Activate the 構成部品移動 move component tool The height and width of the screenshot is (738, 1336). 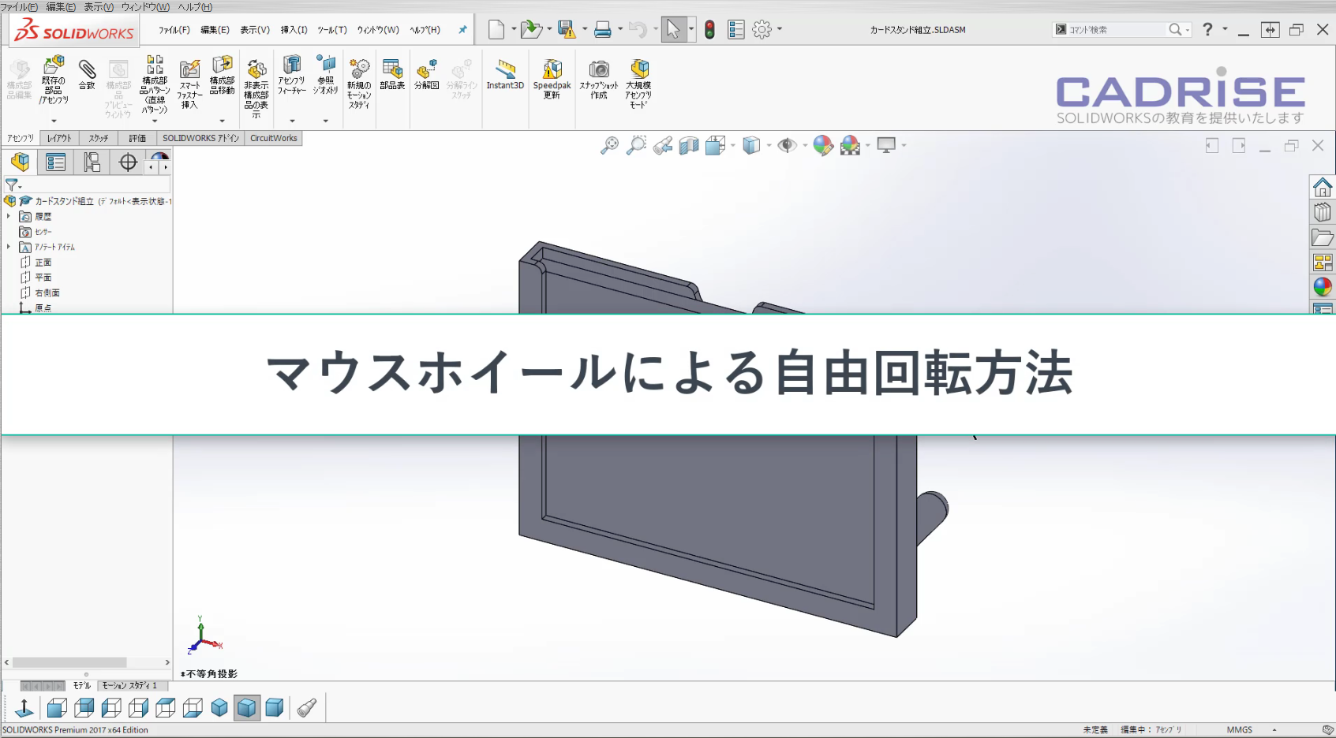point(222,79)
